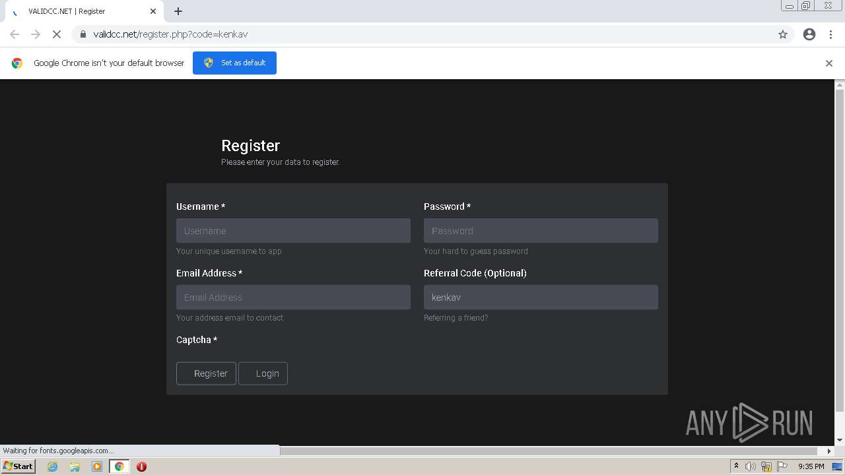
Task: Click horizontal scrollbar right arrow
Action: 829,451
